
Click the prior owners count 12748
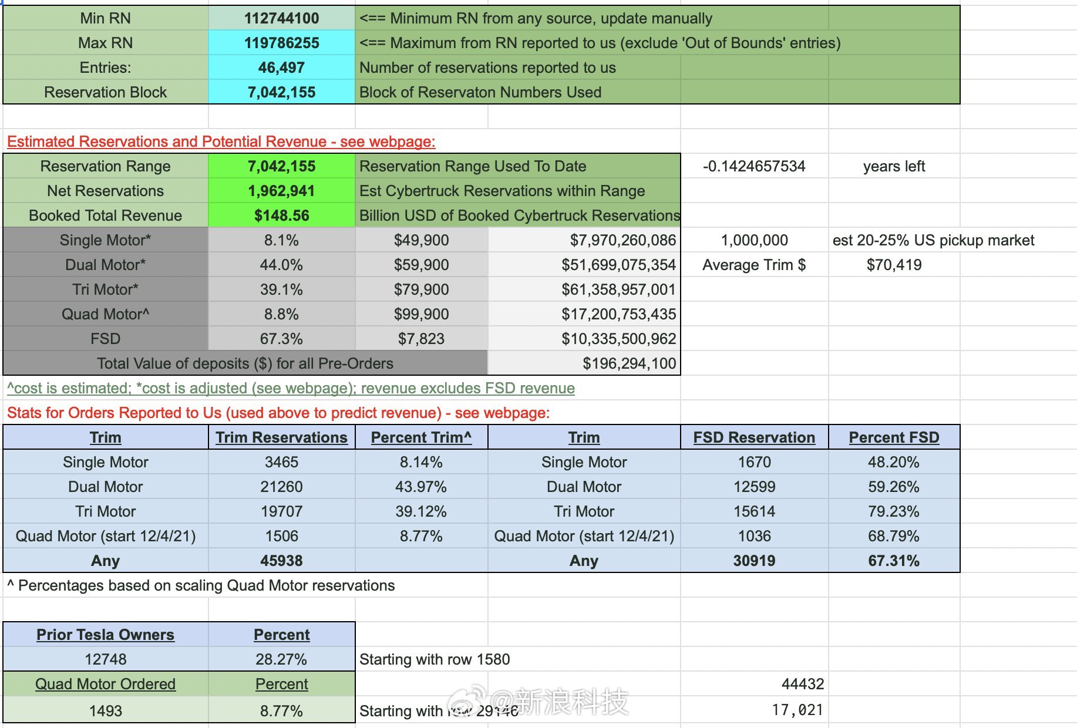coord(106,659)
